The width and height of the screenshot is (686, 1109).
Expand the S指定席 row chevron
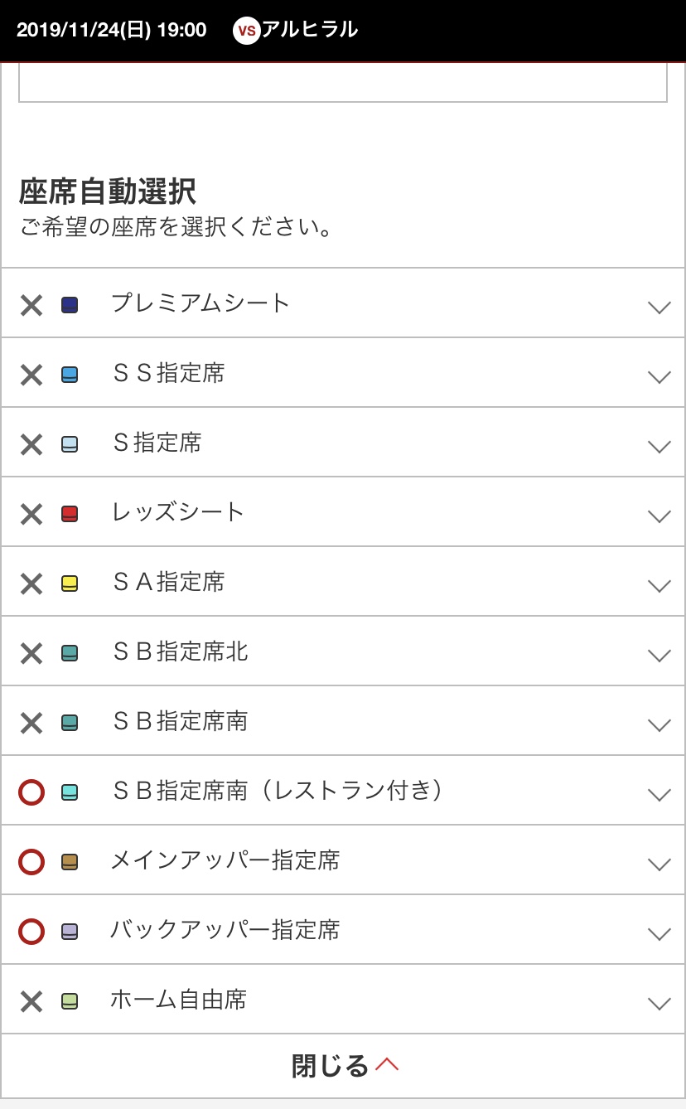tap(659, 446)
